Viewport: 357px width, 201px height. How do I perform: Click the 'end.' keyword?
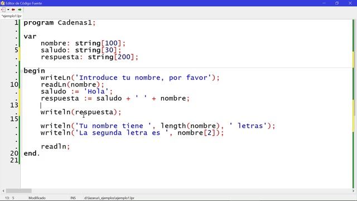pyautogui.click(x=32, y=154)
